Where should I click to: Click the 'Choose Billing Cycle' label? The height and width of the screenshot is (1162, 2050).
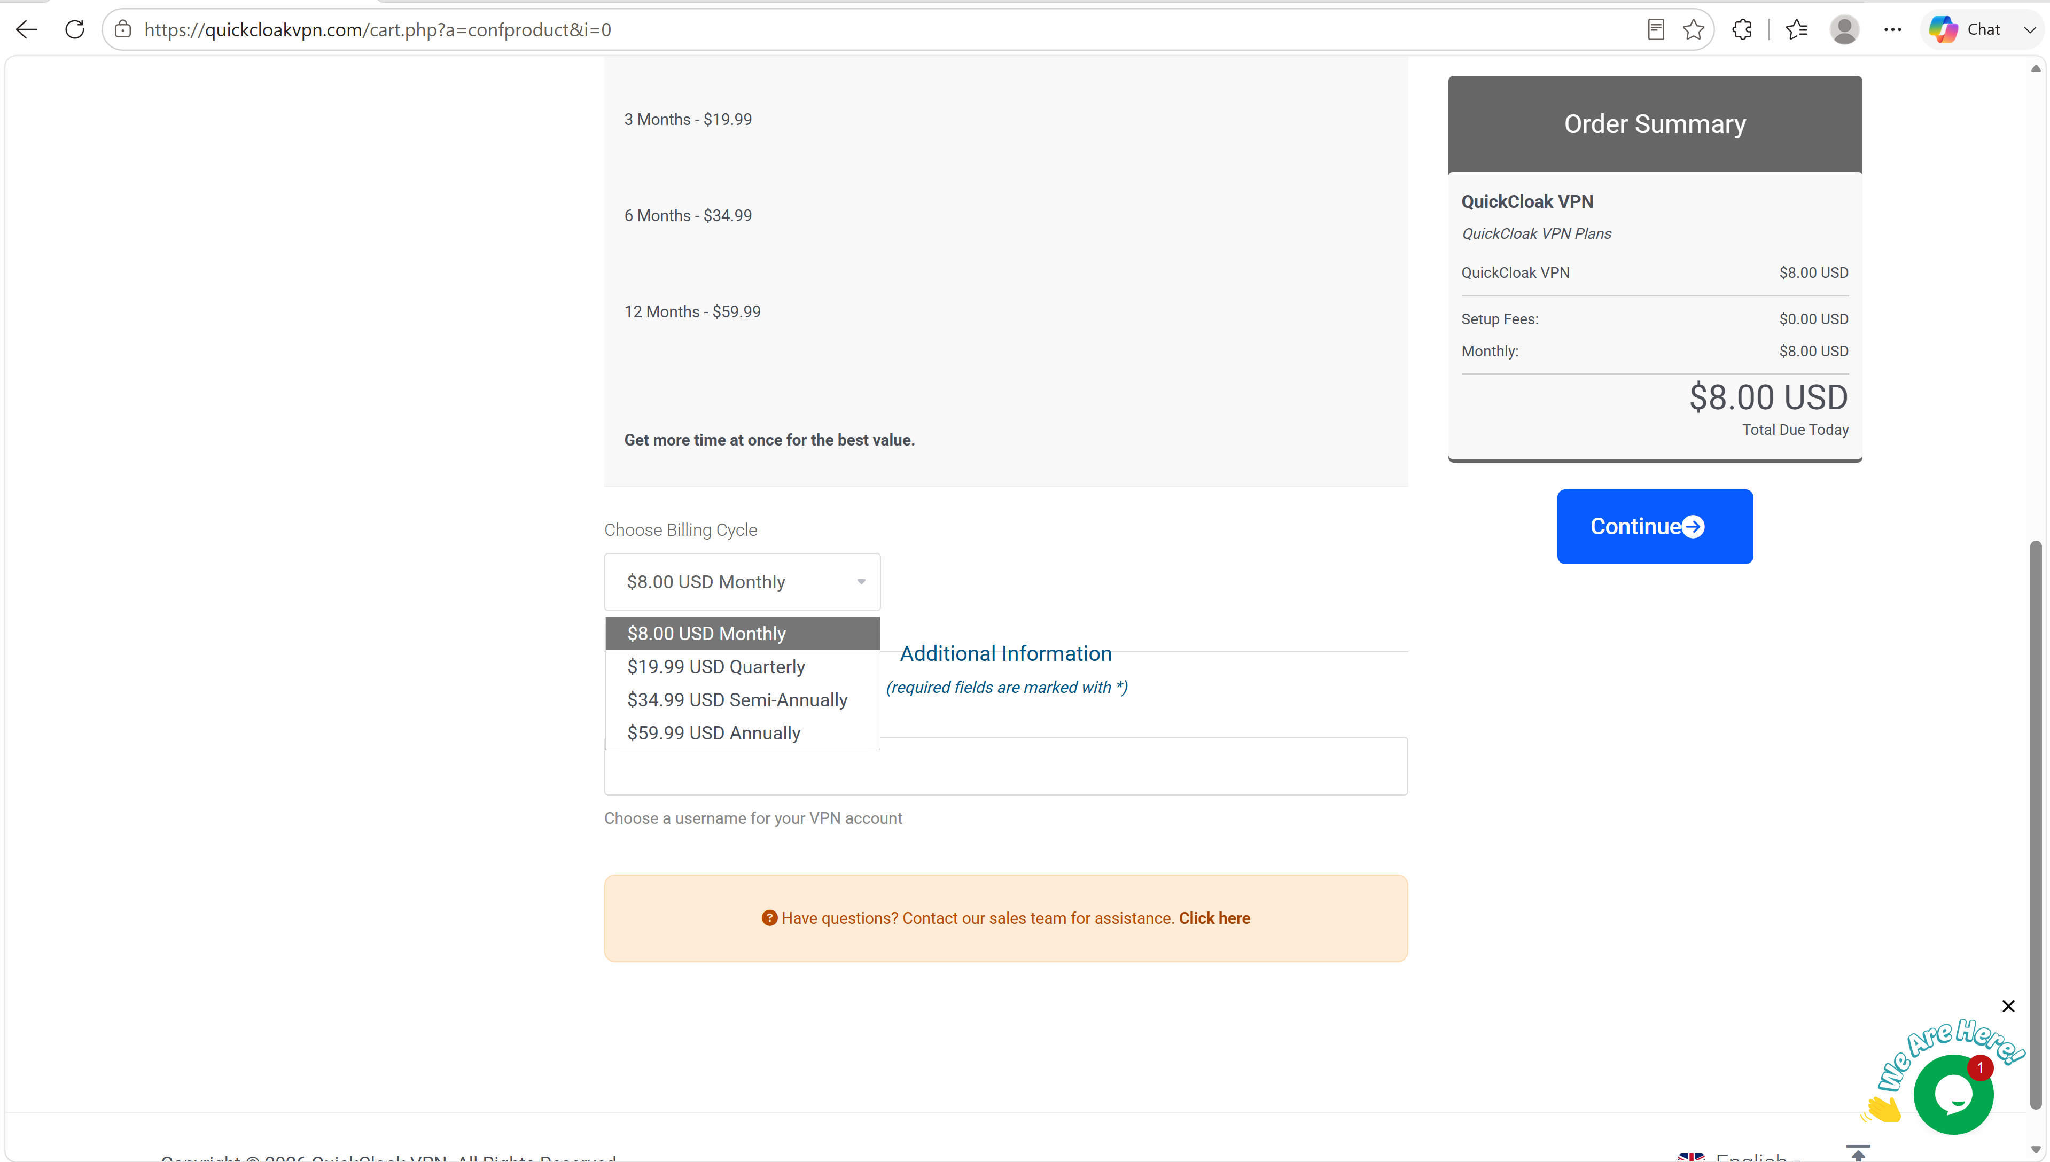(x=681, y=530)
